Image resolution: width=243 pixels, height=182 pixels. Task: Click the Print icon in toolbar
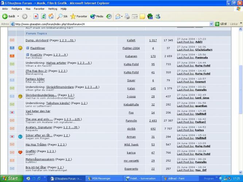click(127, 16)
